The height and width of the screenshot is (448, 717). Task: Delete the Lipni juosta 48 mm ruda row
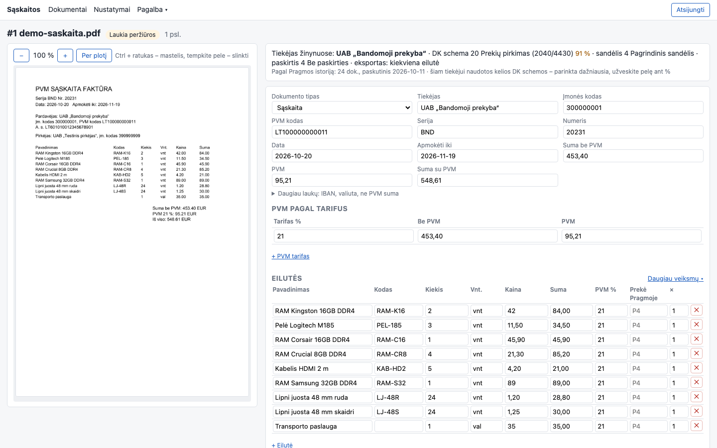[697, 397]
